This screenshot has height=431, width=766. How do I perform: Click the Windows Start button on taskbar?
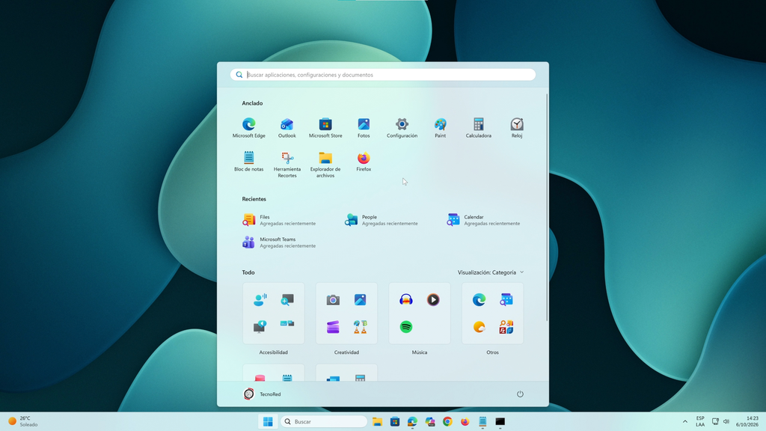[x=268, y=422]
